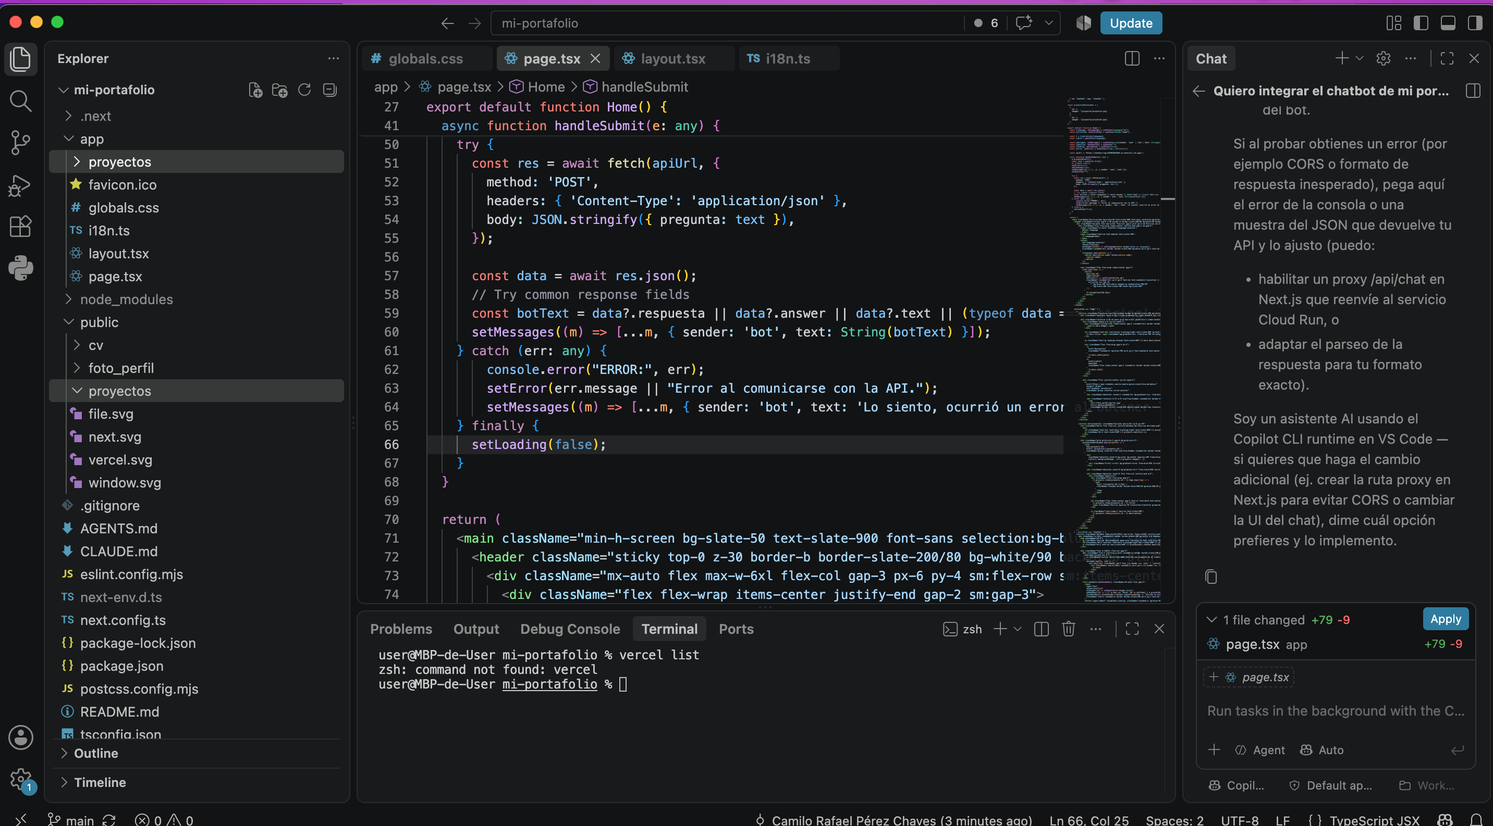
Task: Collapse the 1 file changed section
Action: (x=1211, y=619)
